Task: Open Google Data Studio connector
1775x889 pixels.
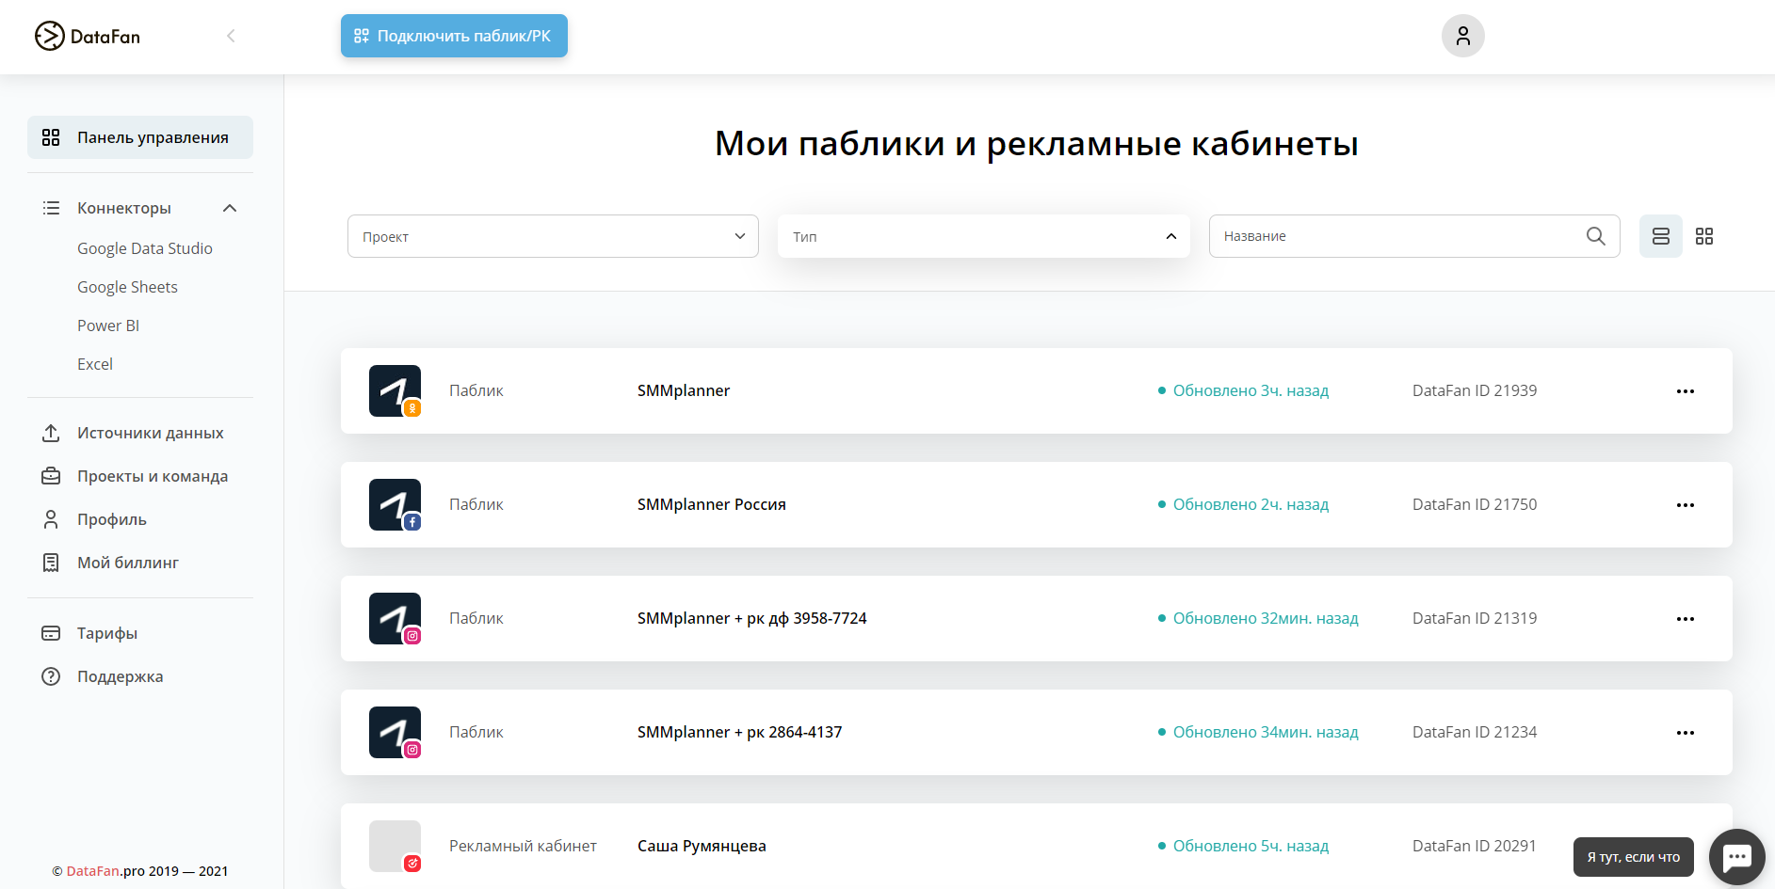Action: coord(145,248)
